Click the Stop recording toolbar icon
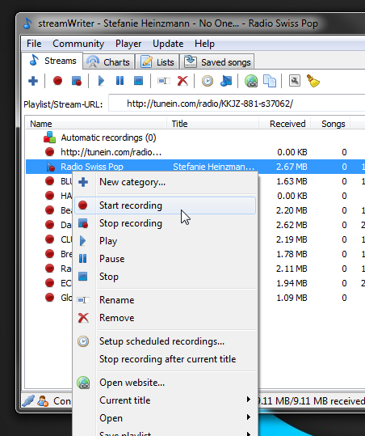 [77, 81]
